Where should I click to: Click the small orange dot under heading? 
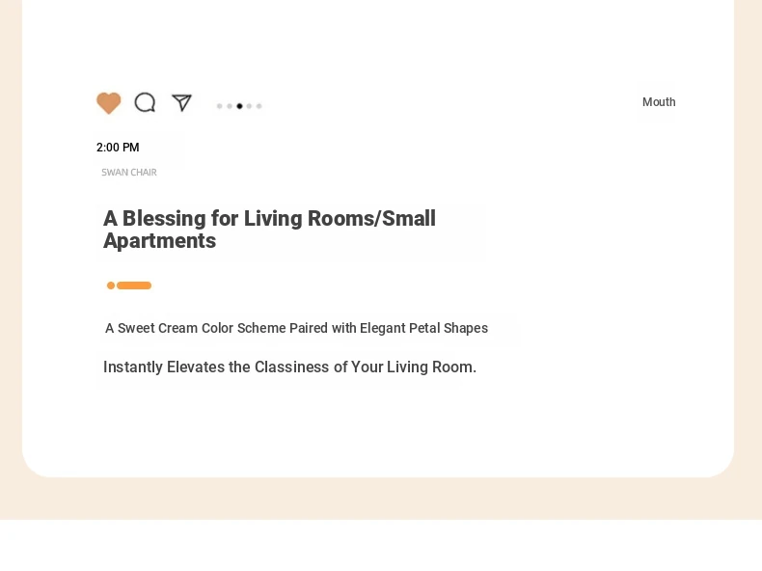point(111,285)
